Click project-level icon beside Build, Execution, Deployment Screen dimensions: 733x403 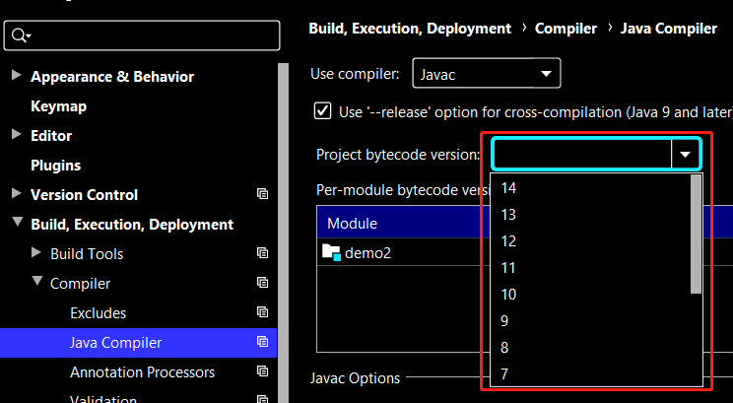coord(262,225)
